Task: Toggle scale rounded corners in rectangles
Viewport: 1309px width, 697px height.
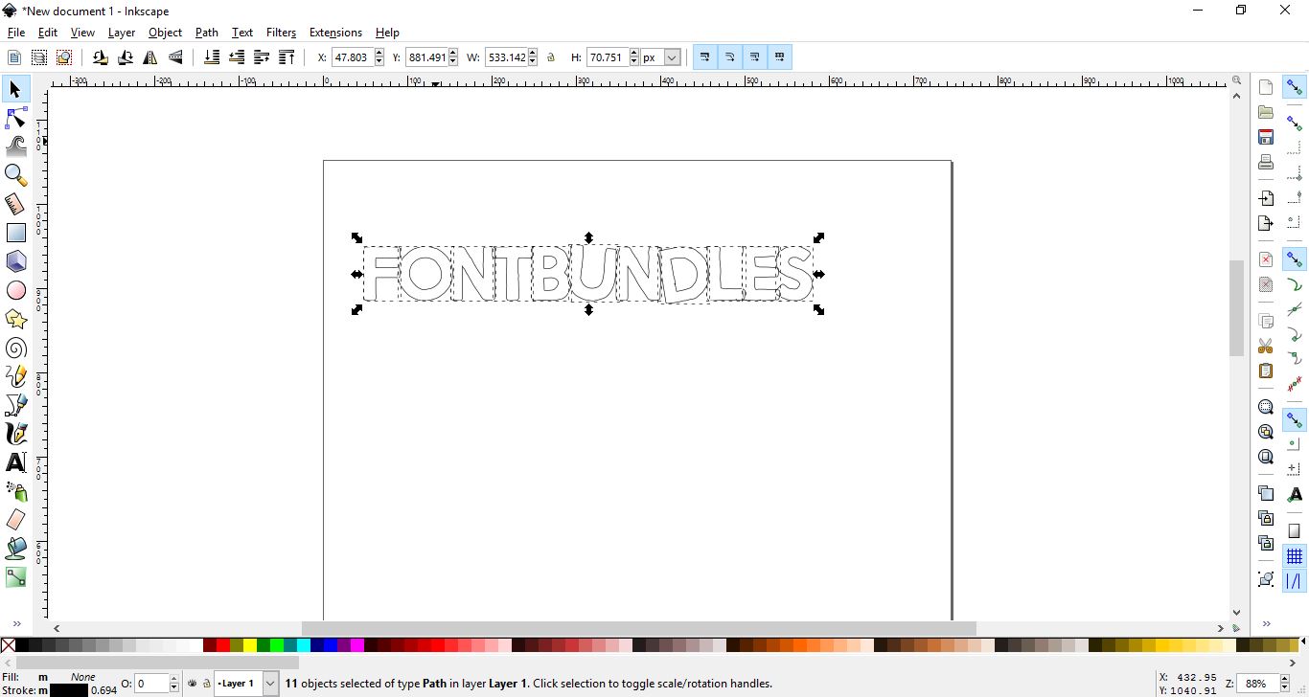Action: [730, 57]
